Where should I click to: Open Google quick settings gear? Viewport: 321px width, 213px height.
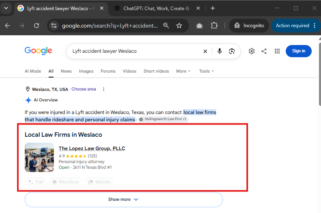pos(252,51)
